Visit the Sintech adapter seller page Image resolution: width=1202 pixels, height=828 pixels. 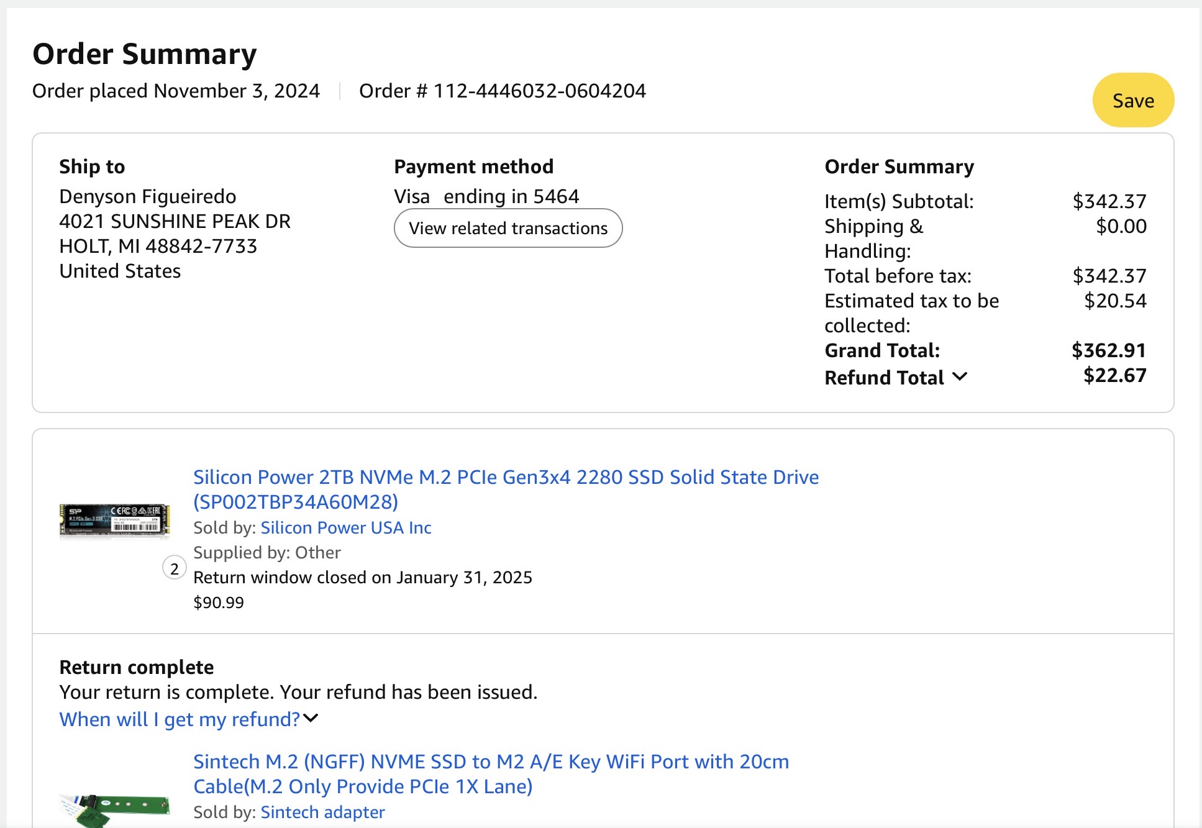tap(322, 812)
